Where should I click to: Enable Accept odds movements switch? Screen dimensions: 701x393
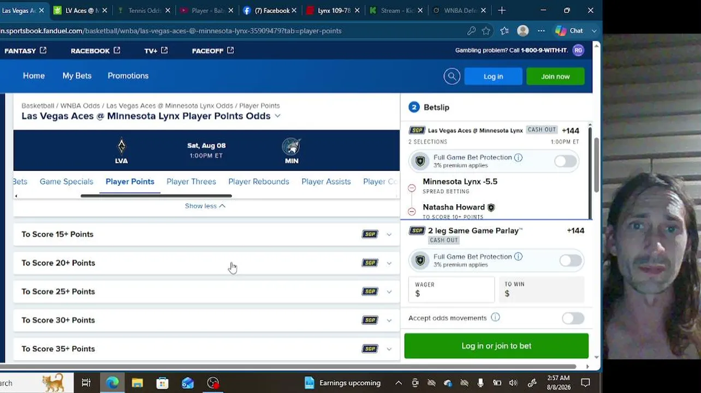(x=573, y=318)
